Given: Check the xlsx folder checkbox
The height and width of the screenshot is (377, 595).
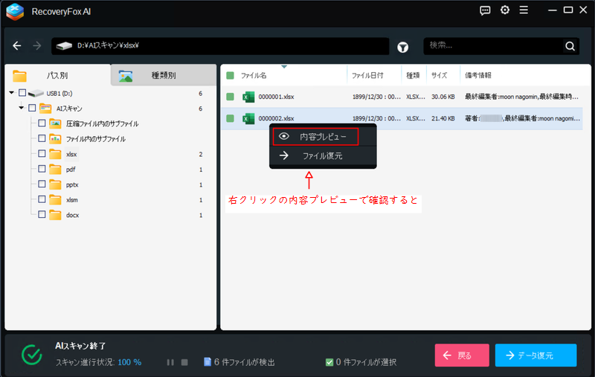Looking at the screenshot, I should [x=42, y=154].
